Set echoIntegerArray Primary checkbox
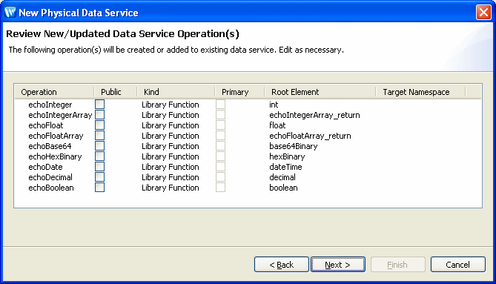 click(x=220, y=115)
